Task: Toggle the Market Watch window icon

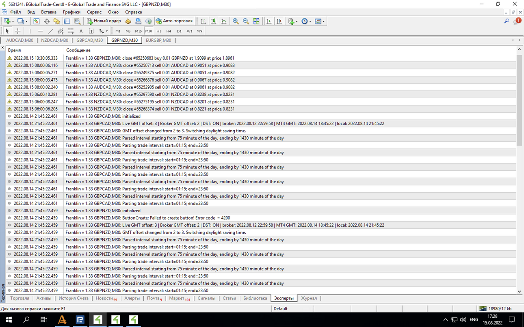Action: pyautogui.click(x=37, y=21)
